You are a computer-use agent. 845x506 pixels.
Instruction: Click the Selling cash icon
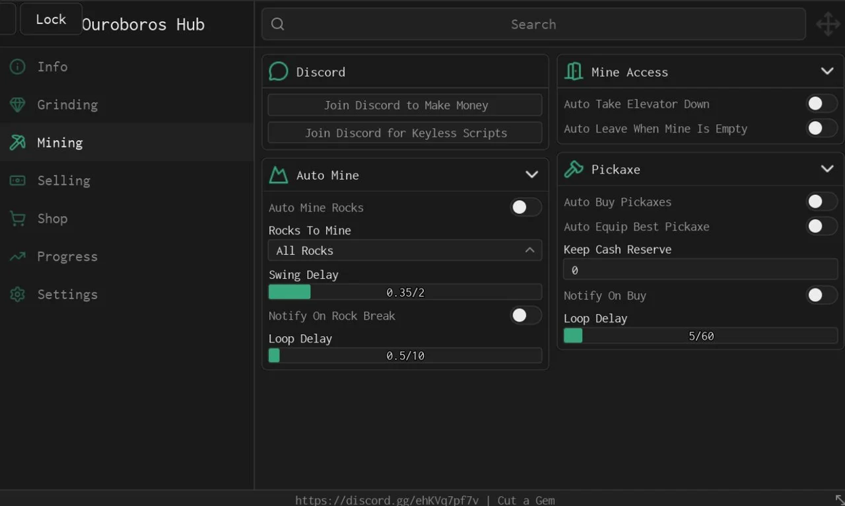coord(17,180)
